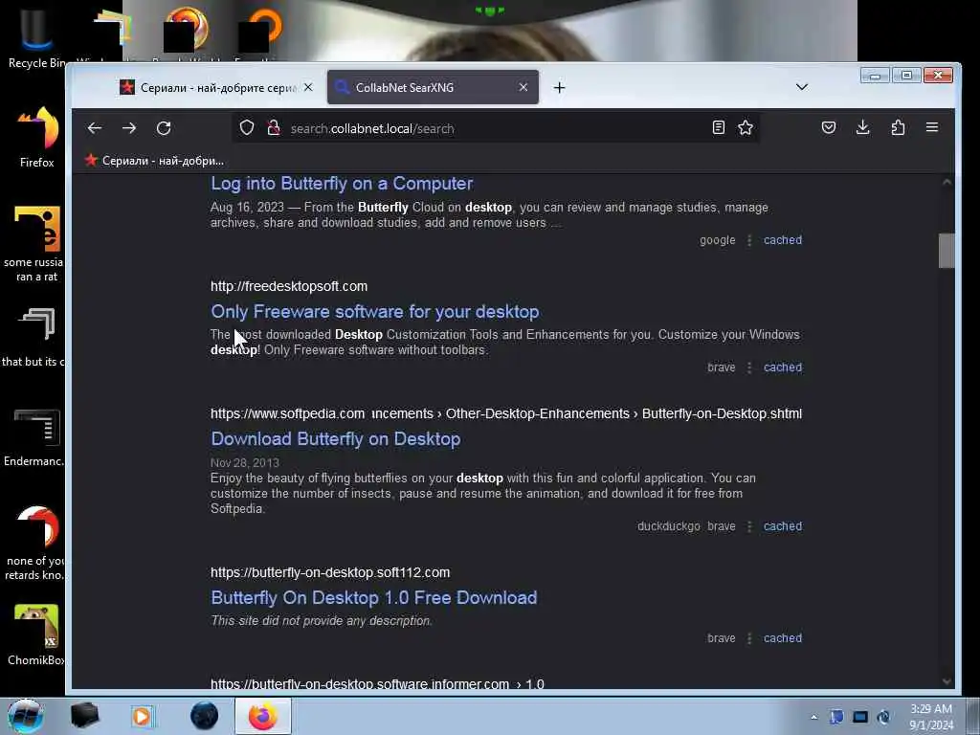The width and height of the screenshot is (980, 735).
Task: Toggle reader view in address bar
Action: click(x=718, y=127)
